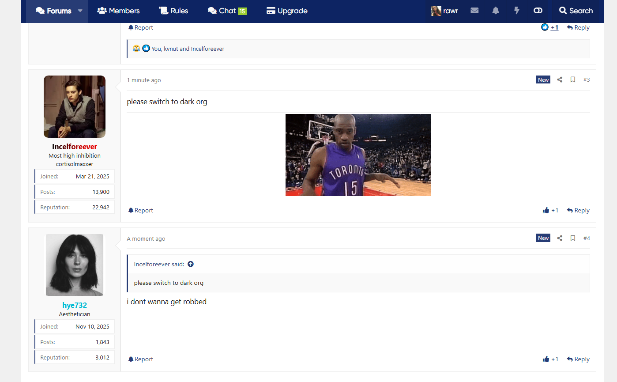Viewport: 617px width, 382px height.
Task: Go to the Members tab
Action: [x=118, y=11]
